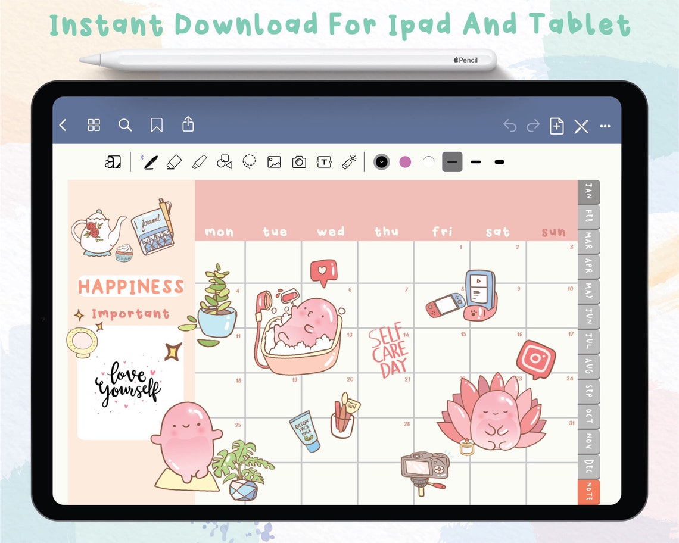The height and width of the screenshot is (543, 679).
Task: Open the more options menu
Action: tap(606, 126)
